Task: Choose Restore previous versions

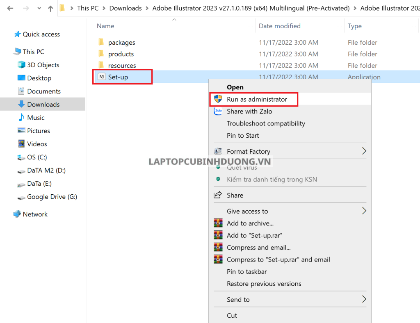Action: click(x=264, y=284)
